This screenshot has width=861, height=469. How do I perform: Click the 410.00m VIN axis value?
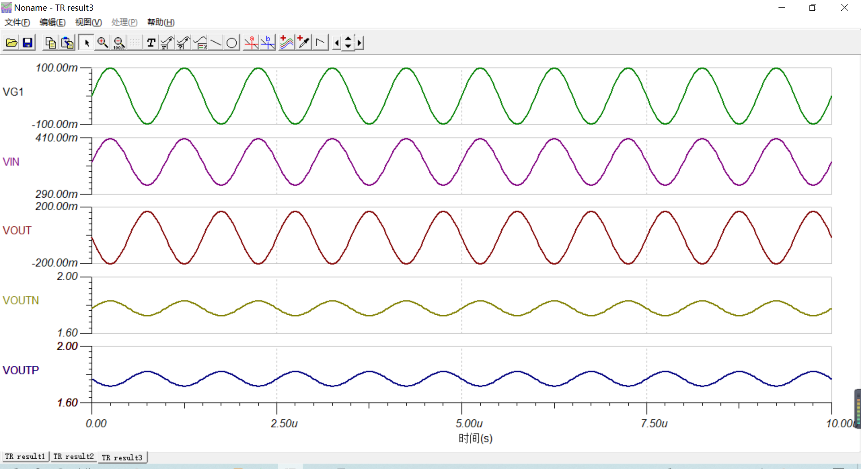(57, 138)
